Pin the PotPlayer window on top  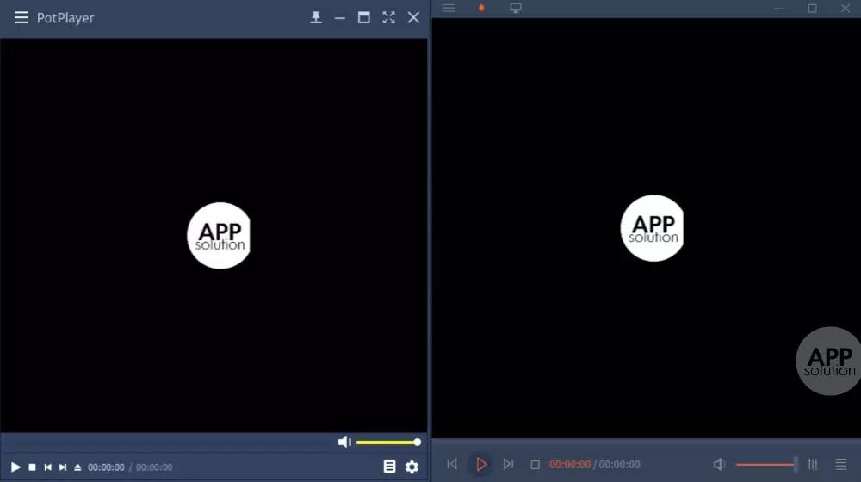[316, 17]
